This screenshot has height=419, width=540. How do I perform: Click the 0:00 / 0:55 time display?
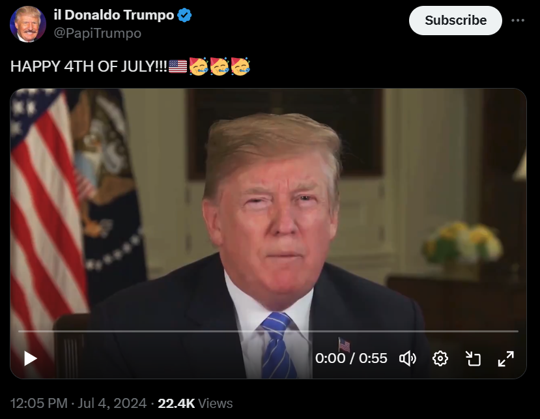(x=351, y=358)
